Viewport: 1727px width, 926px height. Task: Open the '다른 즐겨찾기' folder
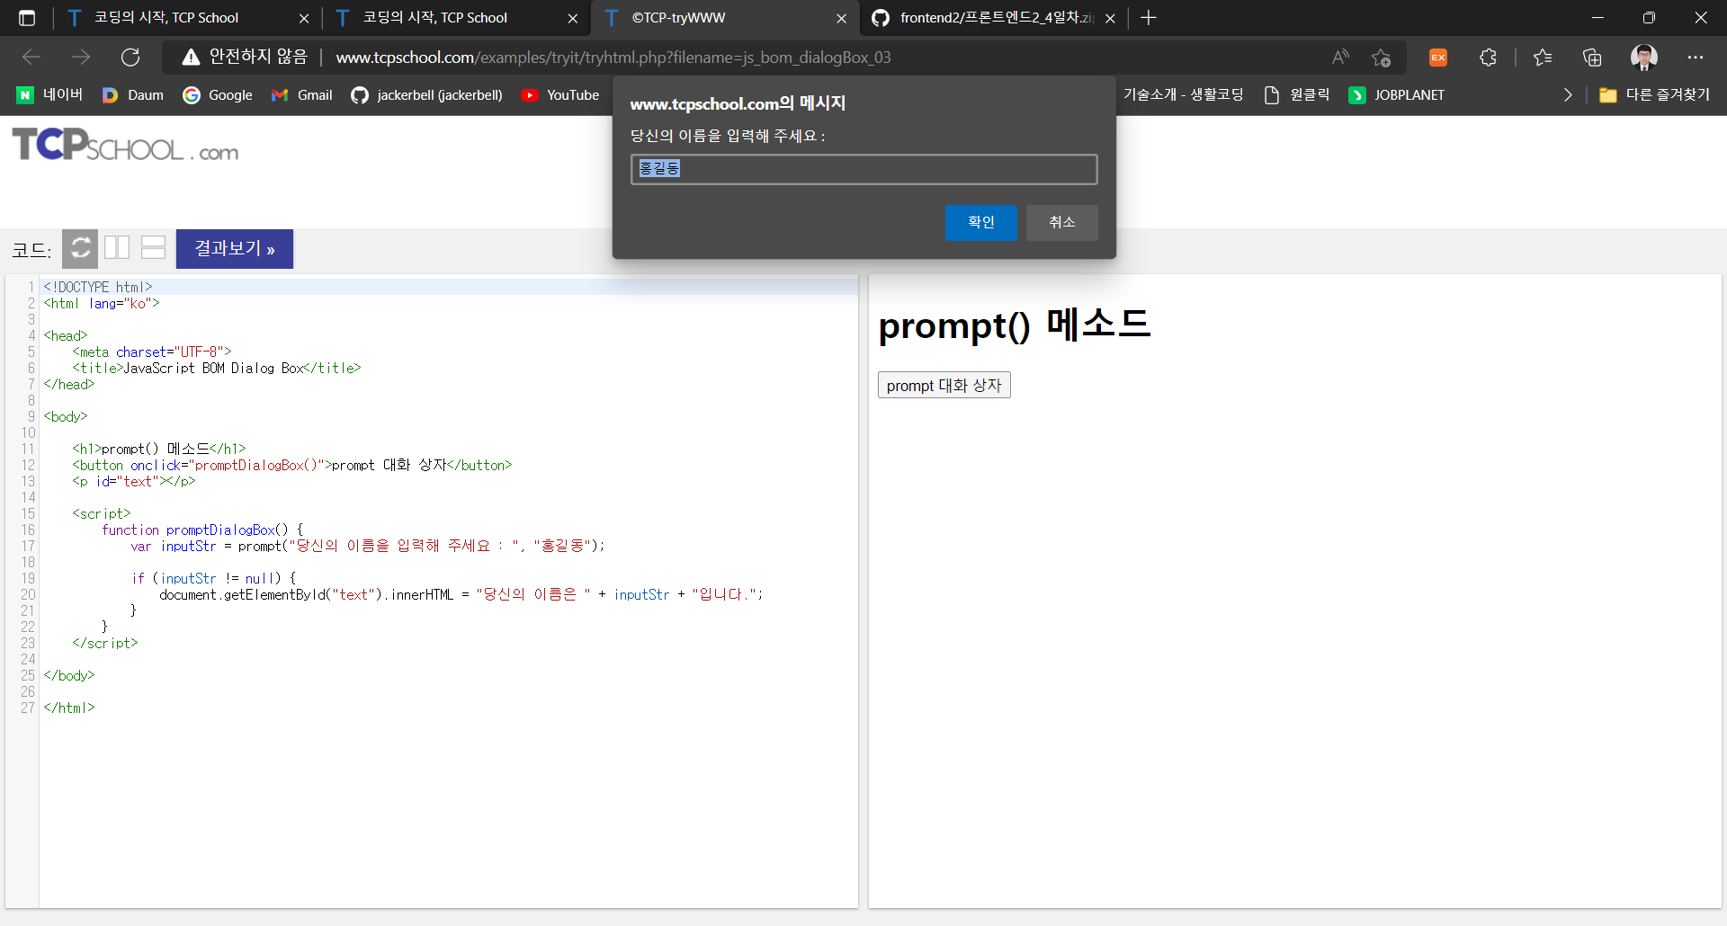tap(1654, 95)
